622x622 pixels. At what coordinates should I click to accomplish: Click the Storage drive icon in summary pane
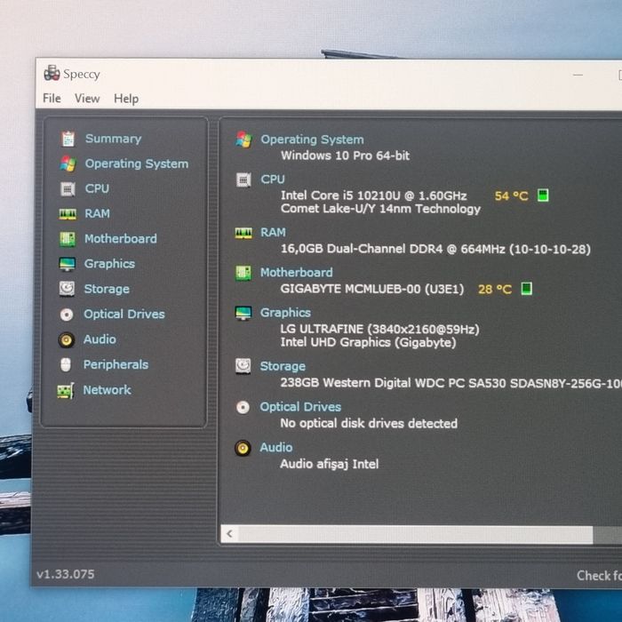[x=243, y=366]
